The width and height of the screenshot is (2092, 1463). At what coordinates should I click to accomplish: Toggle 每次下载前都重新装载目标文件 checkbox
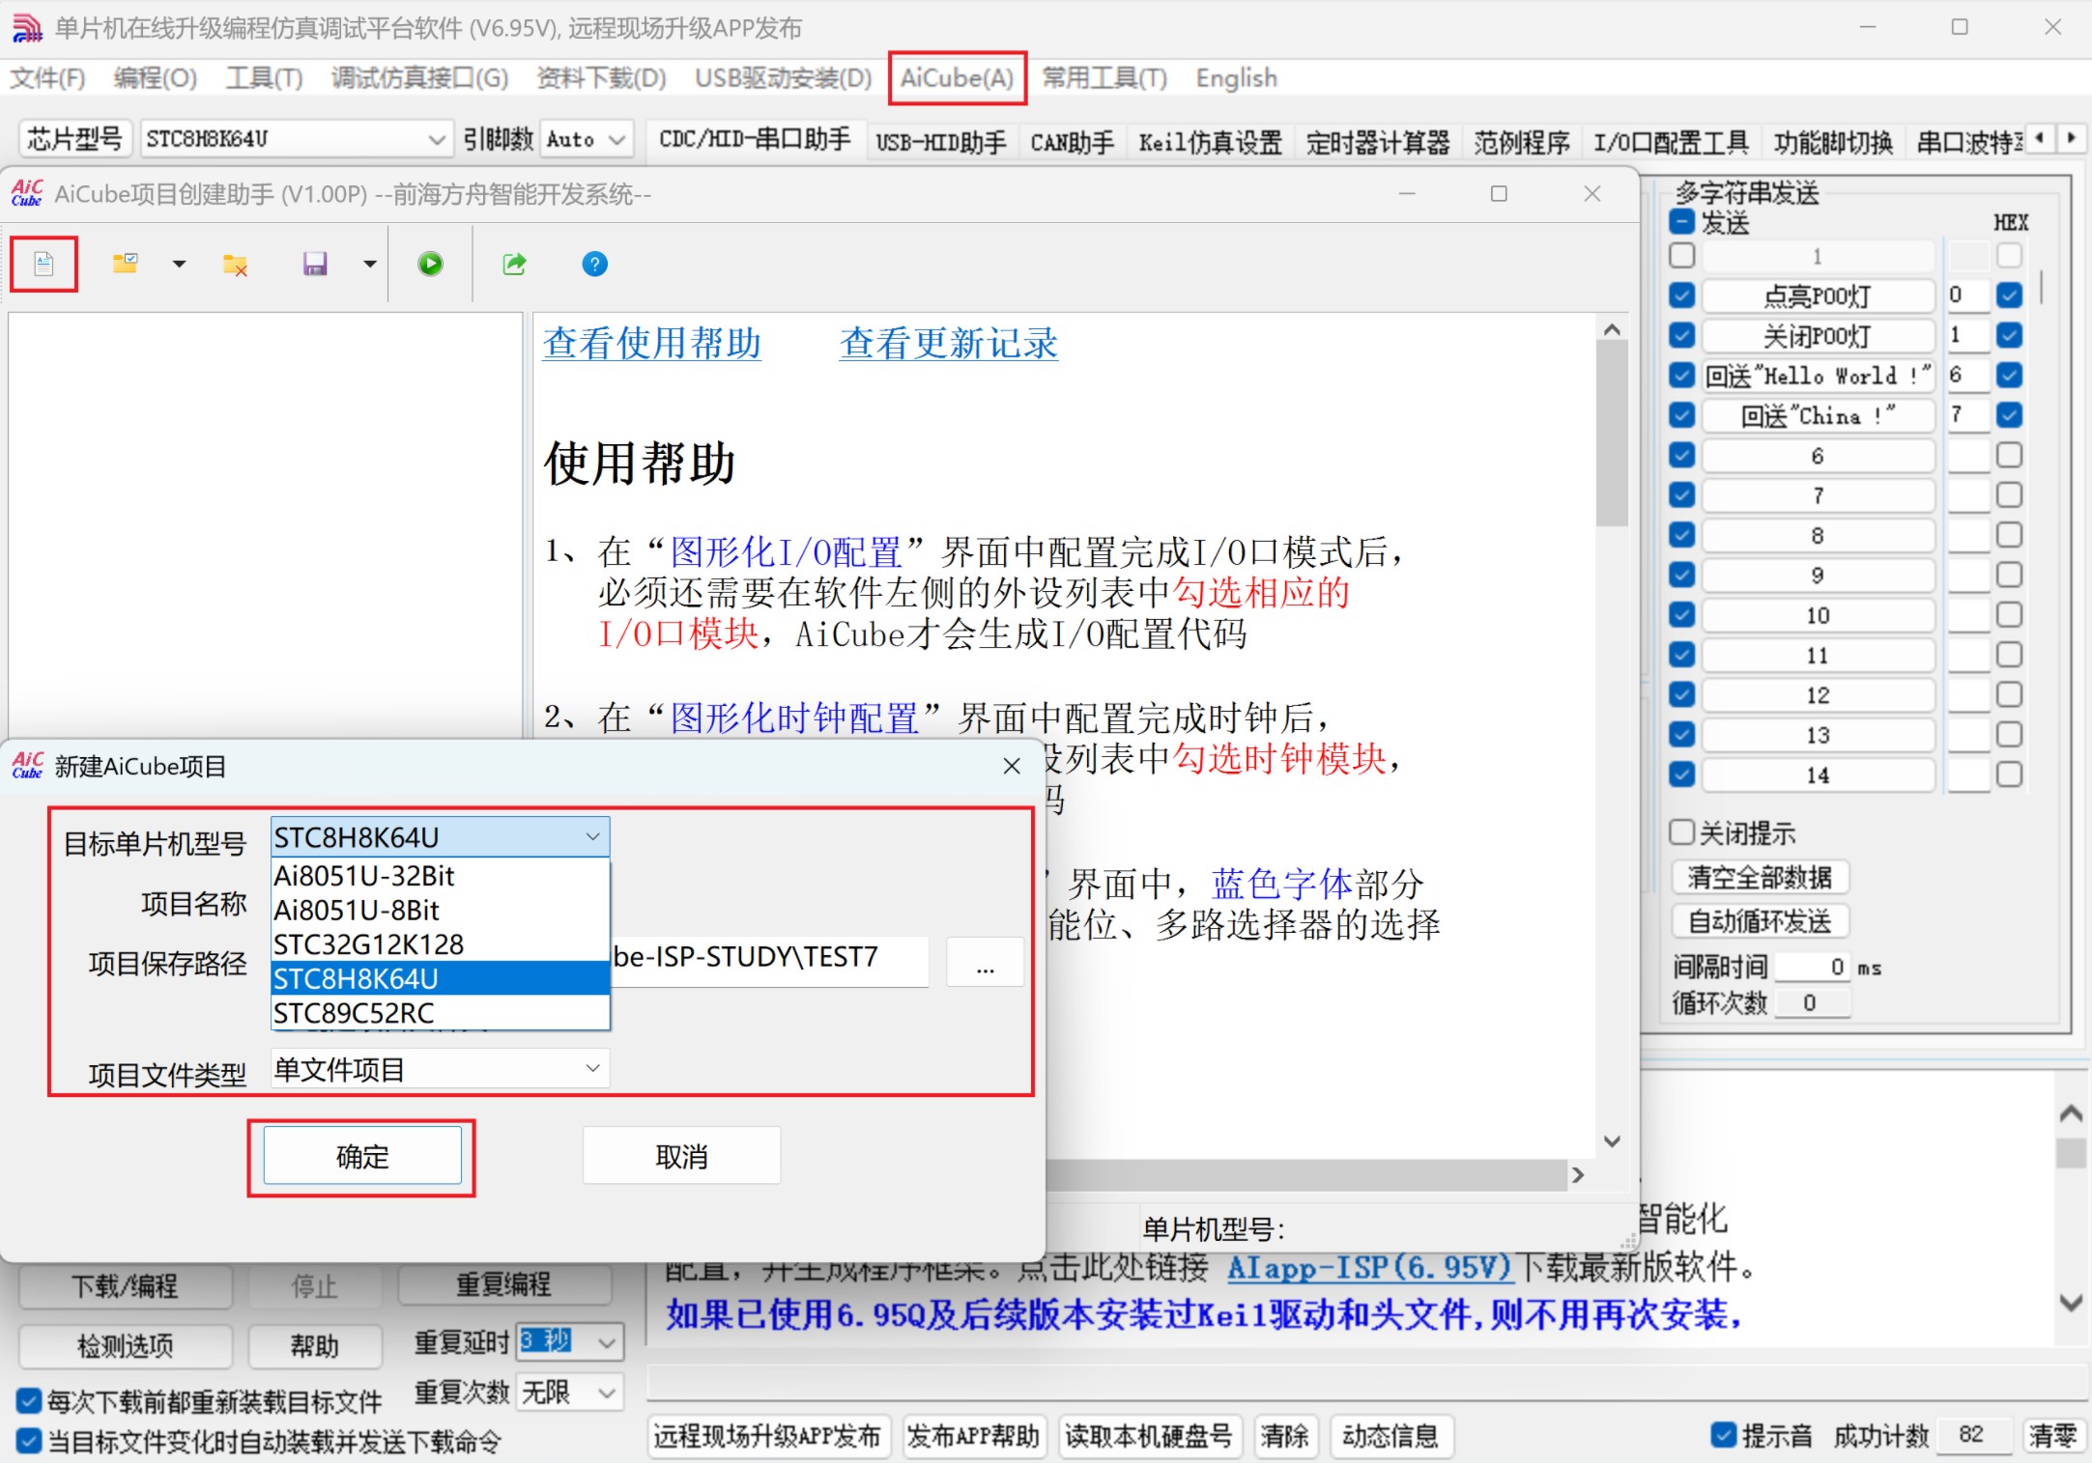pos(29,1400)
